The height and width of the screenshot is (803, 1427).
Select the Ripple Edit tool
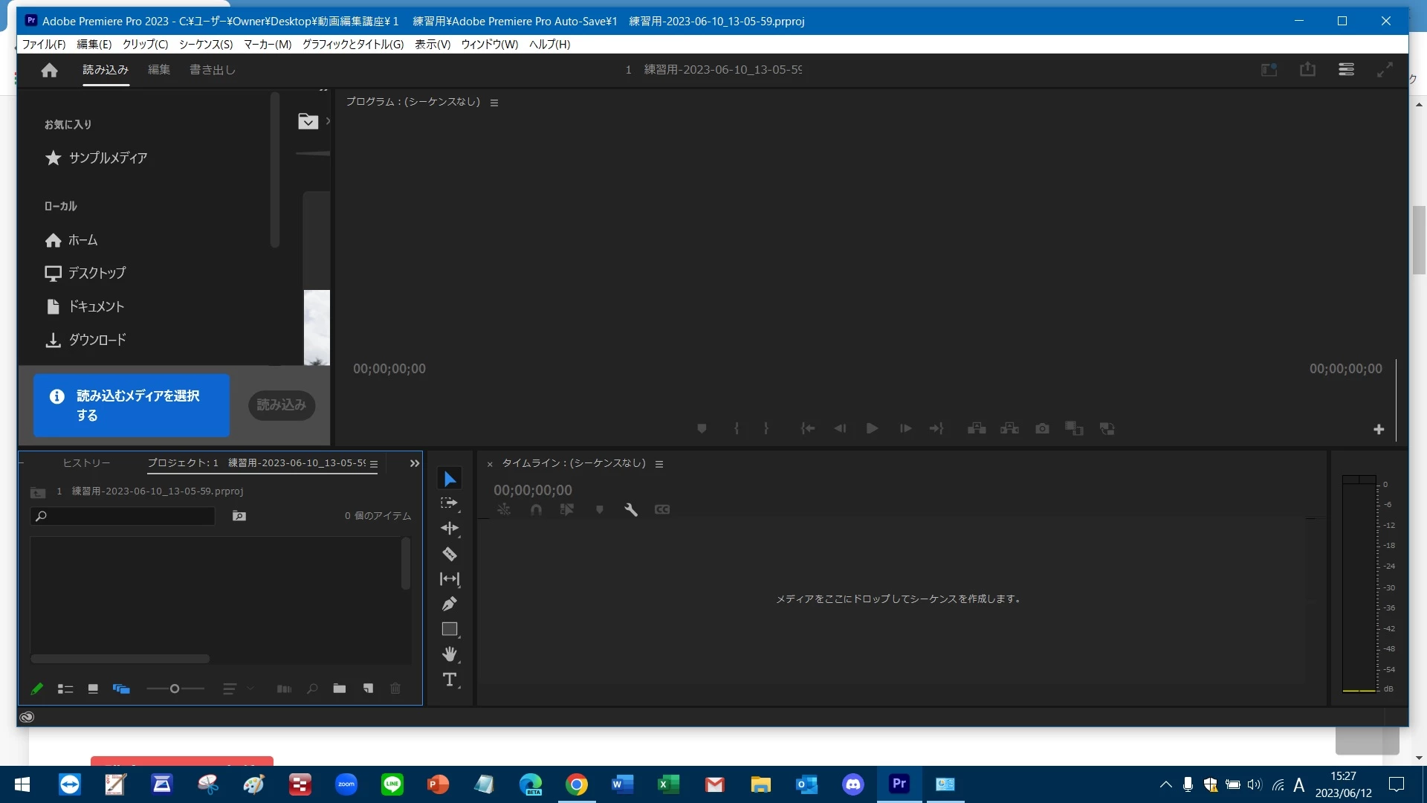450,529
